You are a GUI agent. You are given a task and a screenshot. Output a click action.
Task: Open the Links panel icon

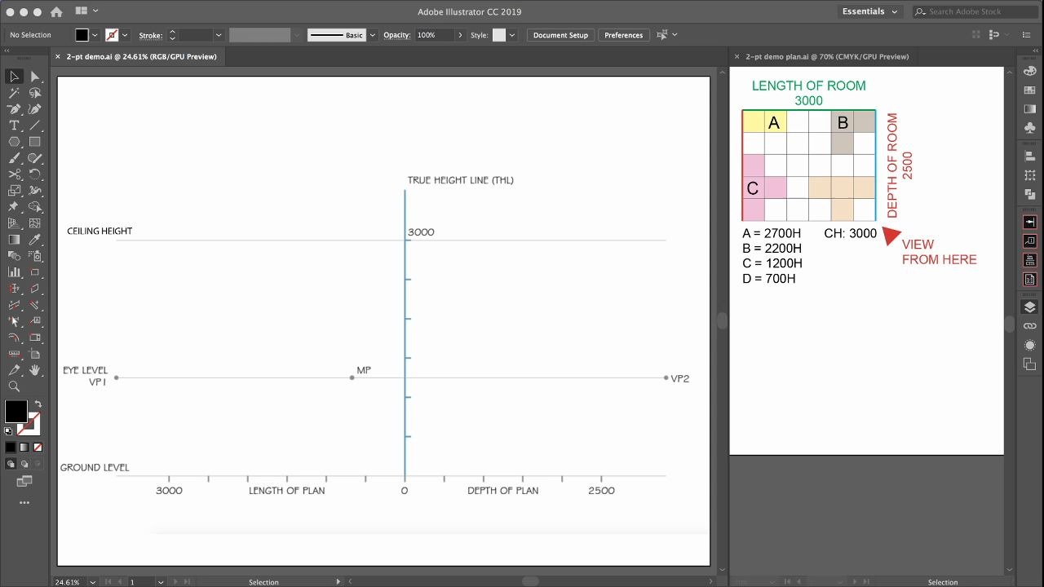tap(1029, 326)
